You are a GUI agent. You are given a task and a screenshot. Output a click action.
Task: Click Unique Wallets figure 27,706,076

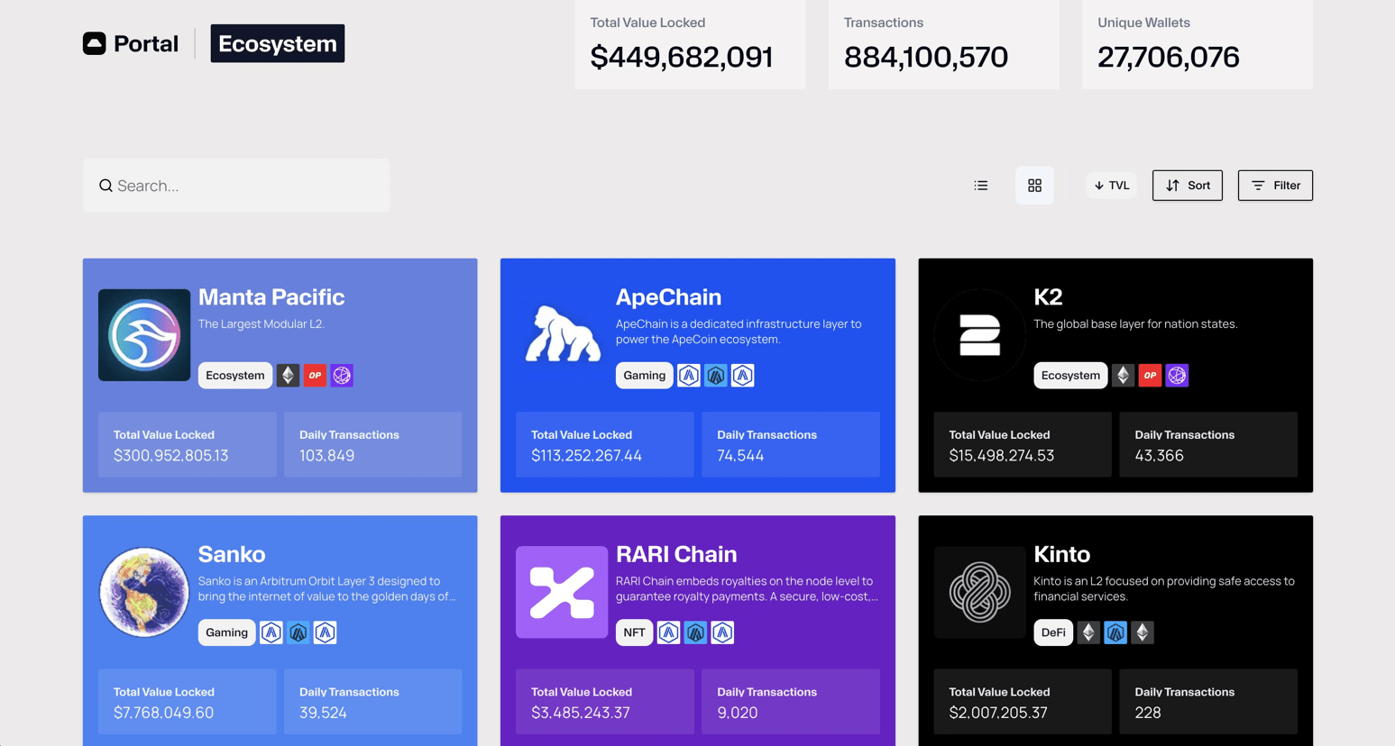[x=1168, y=57]
